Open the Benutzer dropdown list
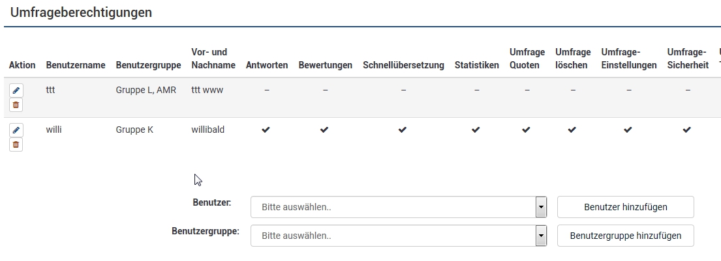The image size is (721, 261). click(x=393, y=208)
